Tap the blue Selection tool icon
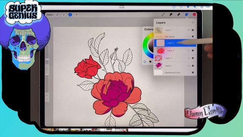The image size is (243, 137). [x=70, y=15]
